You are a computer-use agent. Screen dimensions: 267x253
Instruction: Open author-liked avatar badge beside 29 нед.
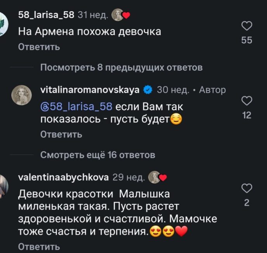coord(158,177)
